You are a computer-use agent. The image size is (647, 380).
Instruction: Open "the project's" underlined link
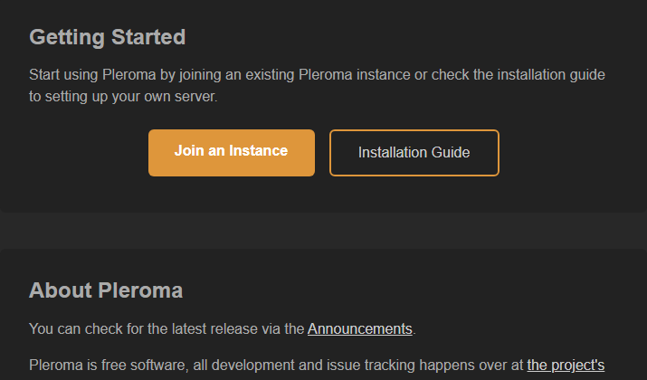click(566, 366)
